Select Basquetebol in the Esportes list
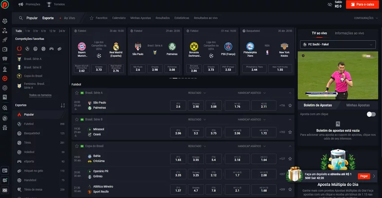The image size is (382, 198). [40, 133]
